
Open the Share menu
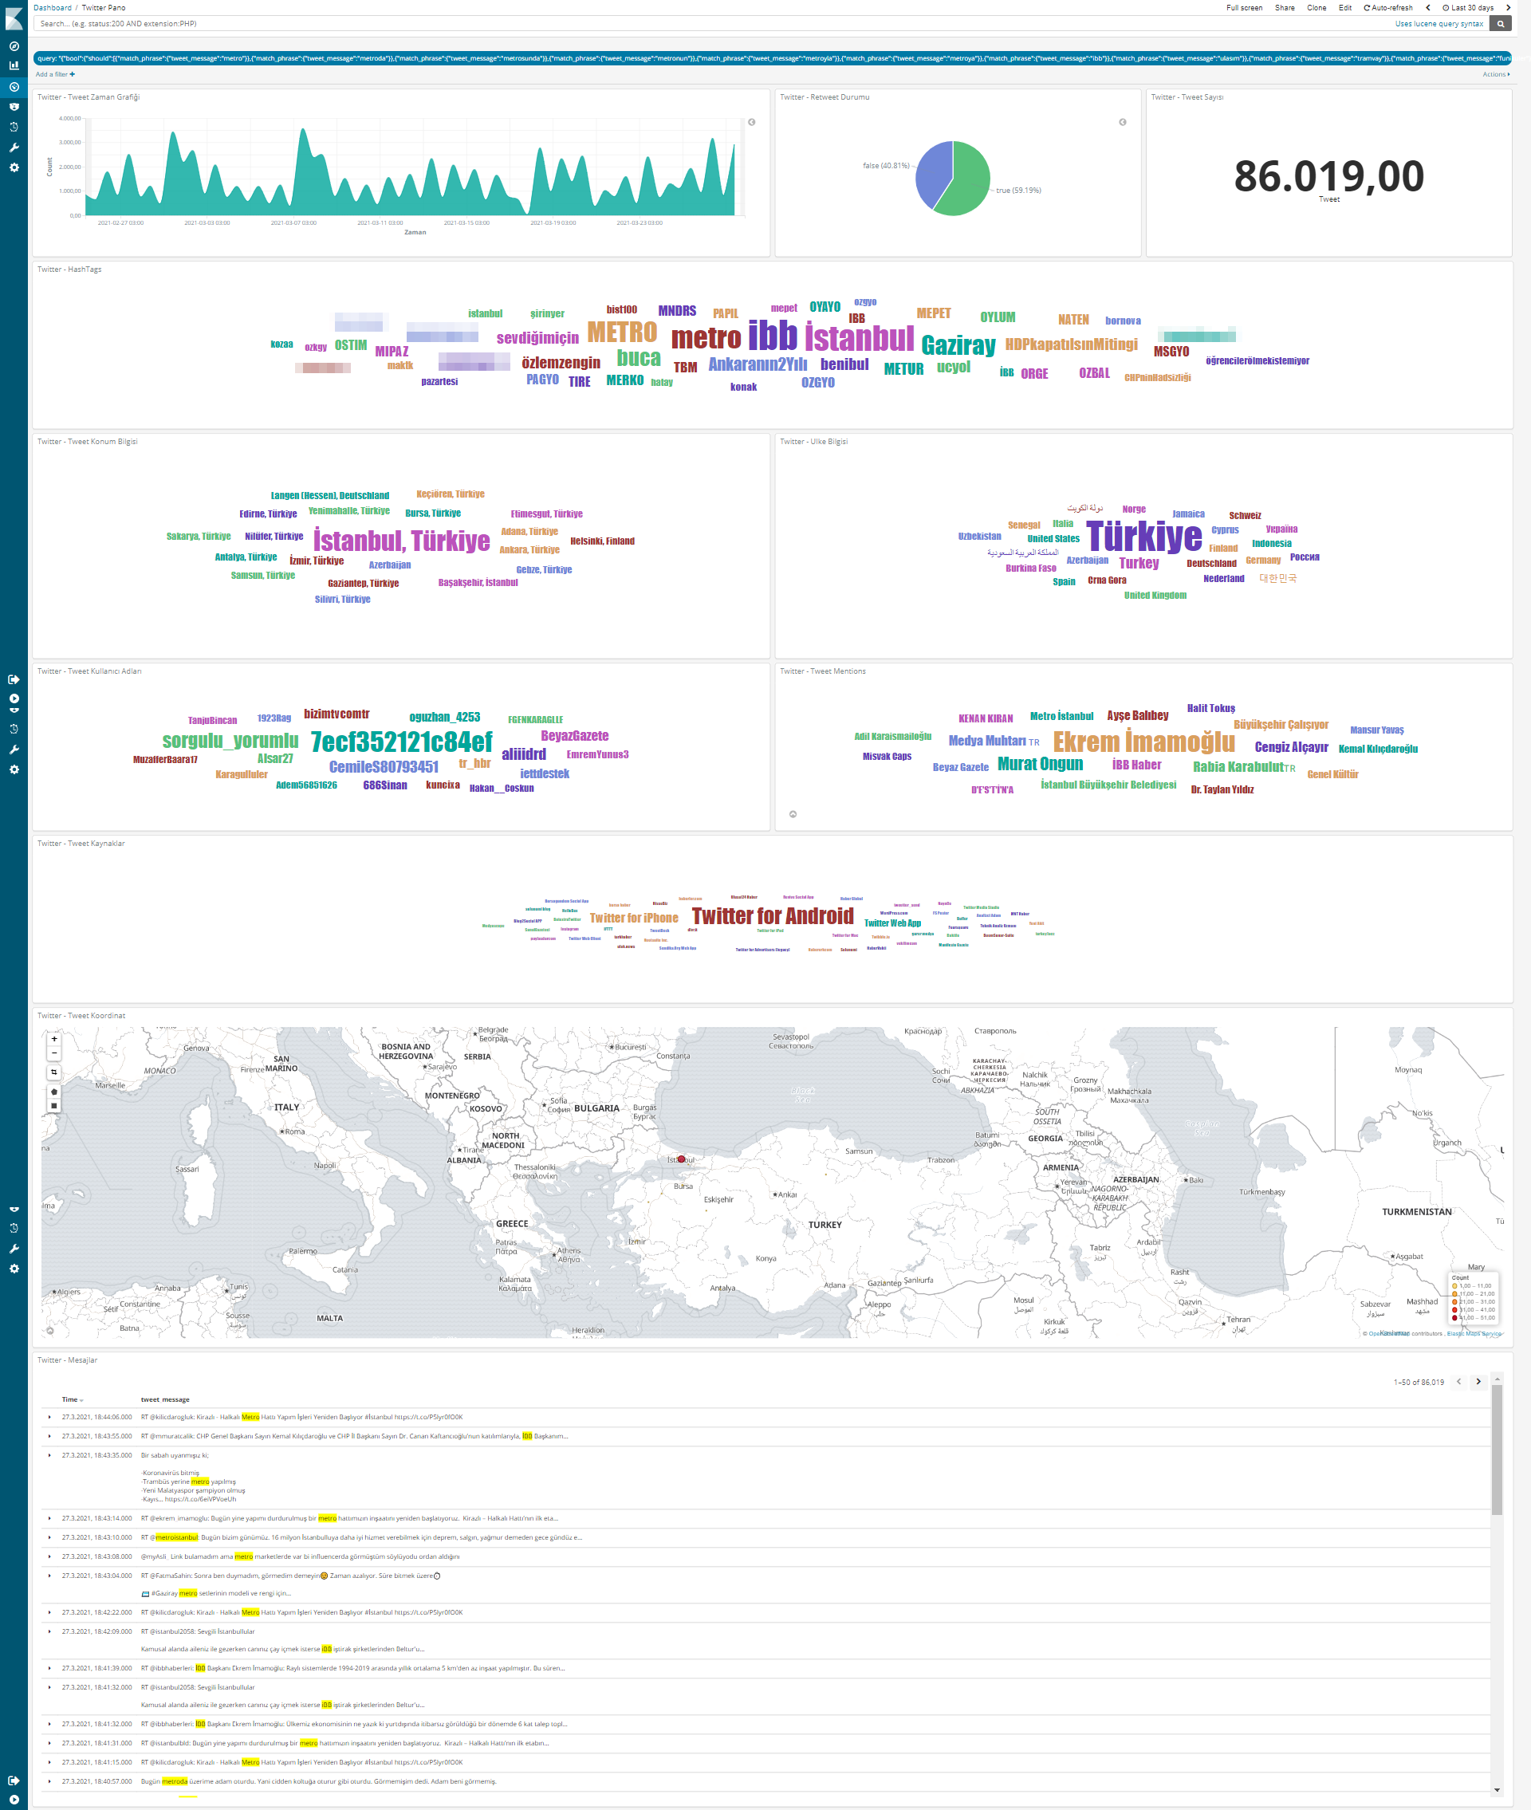tap(1285, 8)
